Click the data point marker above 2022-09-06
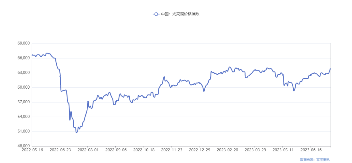Screen dimensions: 352x163 point(116,102)
